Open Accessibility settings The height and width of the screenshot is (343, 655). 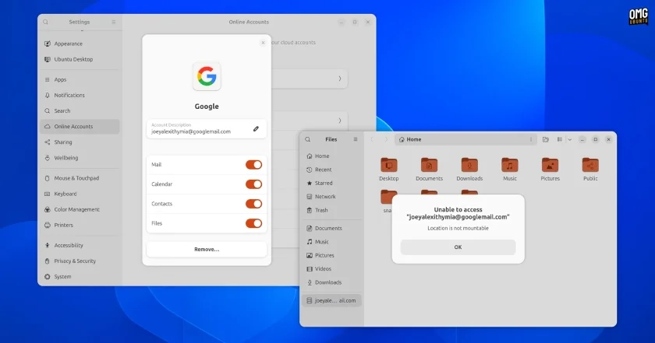80,246
